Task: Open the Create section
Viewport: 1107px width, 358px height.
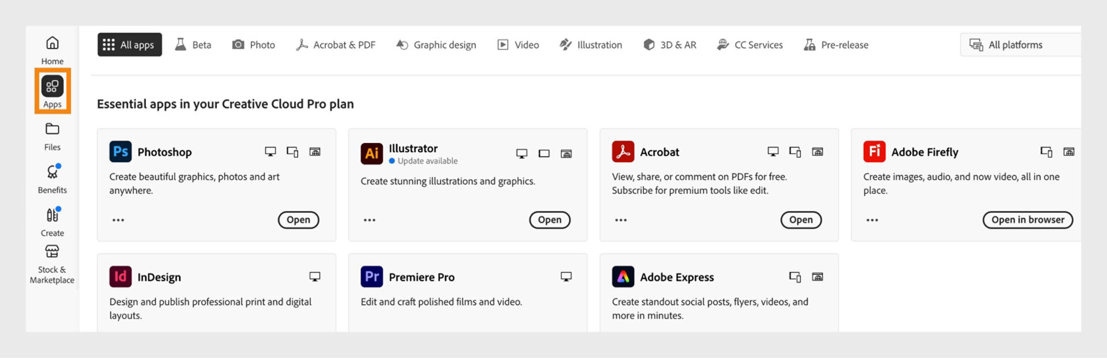Action: [52, 222]
